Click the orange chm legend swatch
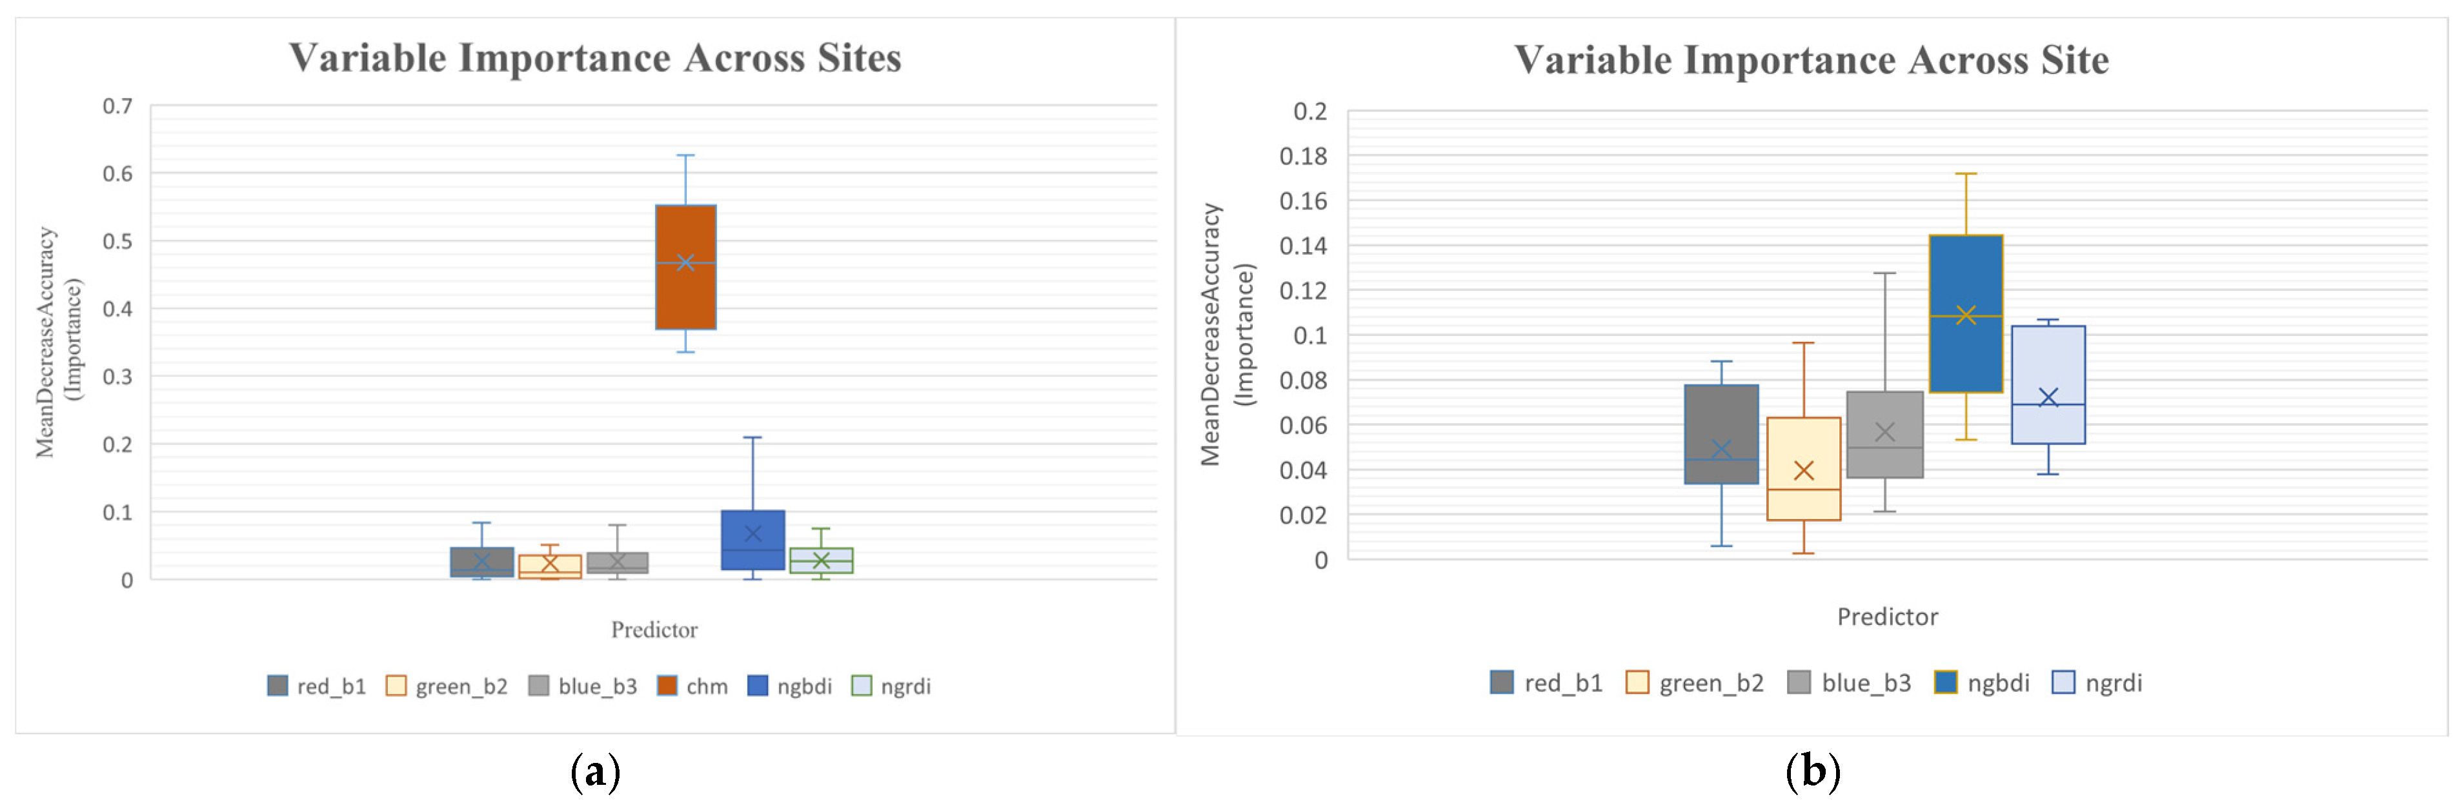2464x810 pixels. click(x=667, y=686)
